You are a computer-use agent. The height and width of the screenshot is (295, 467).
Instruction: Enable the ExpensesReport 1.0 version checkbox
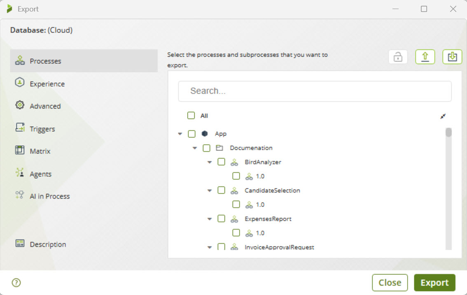236,233
